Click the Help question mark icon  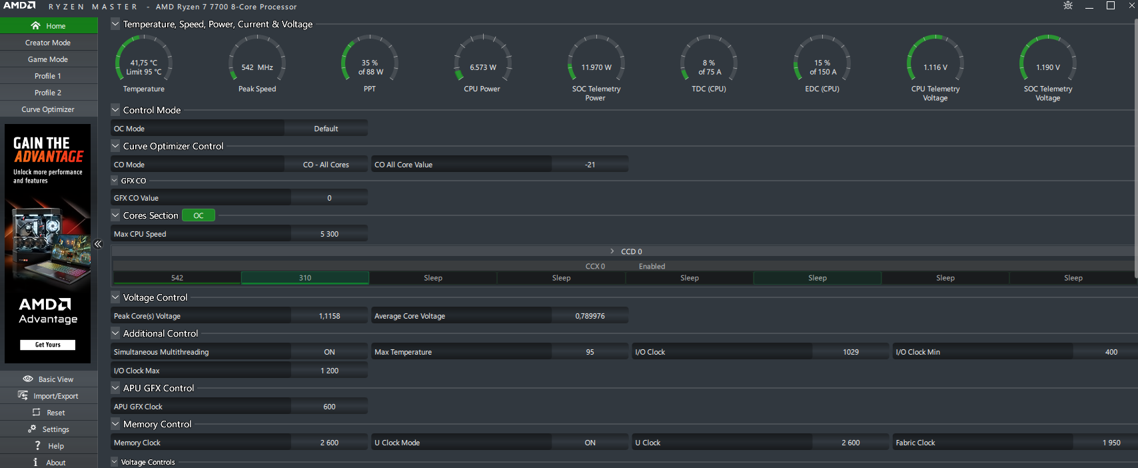point(37,445)
